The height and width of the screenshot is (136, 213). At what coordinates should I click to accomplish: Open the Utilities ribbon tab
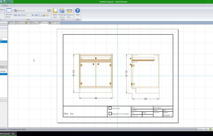click(5, 6)
